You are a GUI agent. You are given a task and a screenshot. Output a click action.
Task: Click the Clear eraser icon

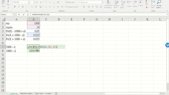(x=147, y=7)
